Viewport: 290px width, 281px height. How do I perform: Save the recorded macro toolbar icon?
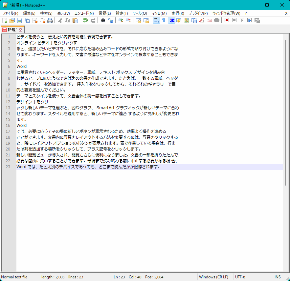coord(257,20)
